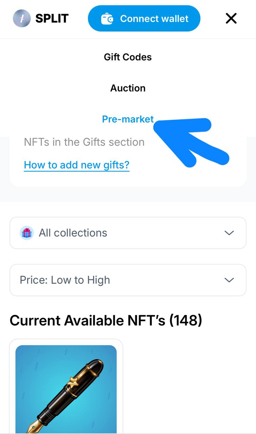Expand the All collections chevron arrow
This screenshot has width=256, height=434.
coord(229,233)
